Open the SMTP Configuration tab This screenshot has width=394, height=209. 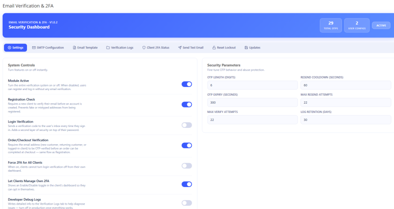(x=48, y=48)
